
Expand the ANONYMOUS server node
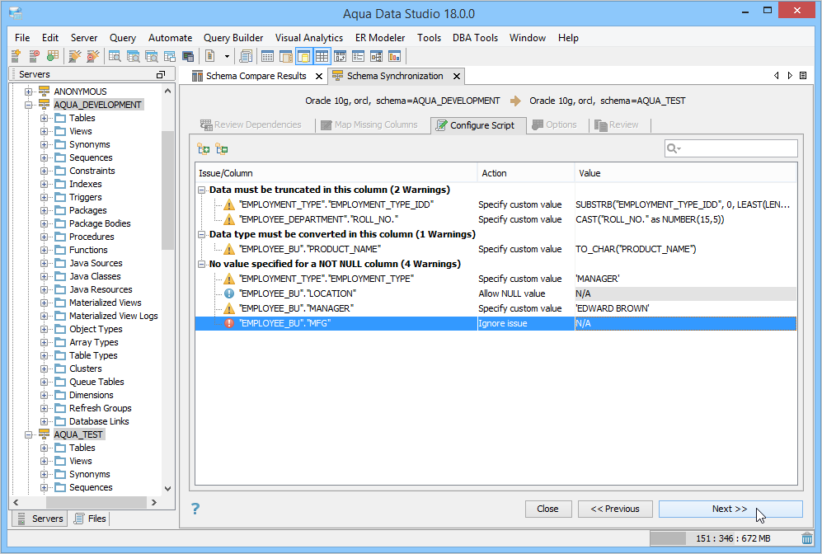click(x=29, y=92)
